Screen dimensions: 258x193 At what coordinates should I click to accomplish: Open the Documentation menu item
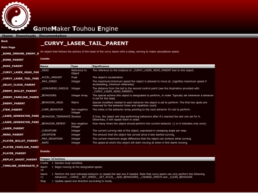pyautogui.click(x=53, y=36)
